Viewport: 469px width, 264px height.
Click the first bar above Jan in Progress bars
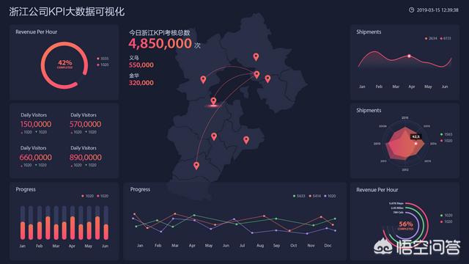23,223
